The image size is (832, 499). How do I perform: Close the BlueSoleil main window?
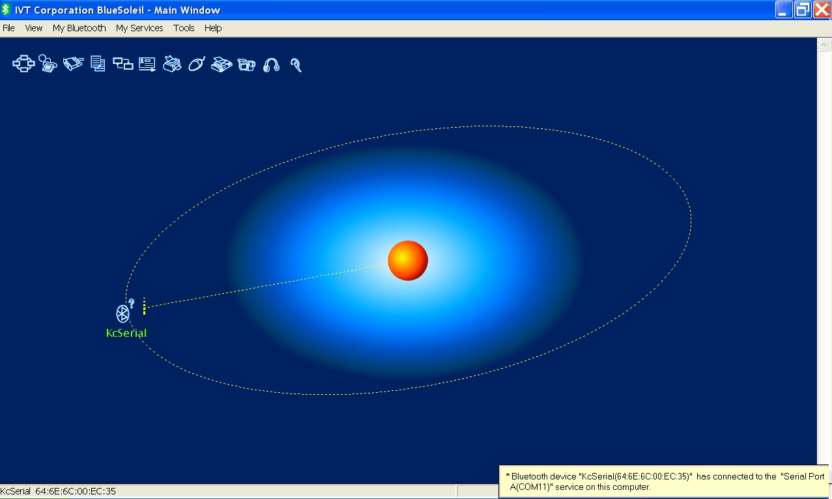tap(821, 10)
